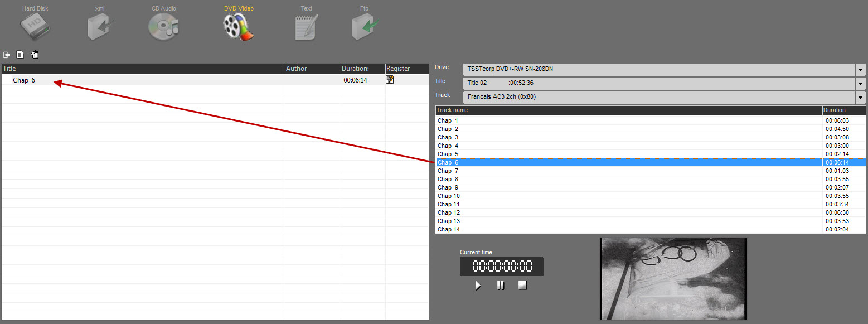Viewport: 868px width, 324px height.
Task: Click the import arrow icon above the list
Action: [x=7, y=55]
